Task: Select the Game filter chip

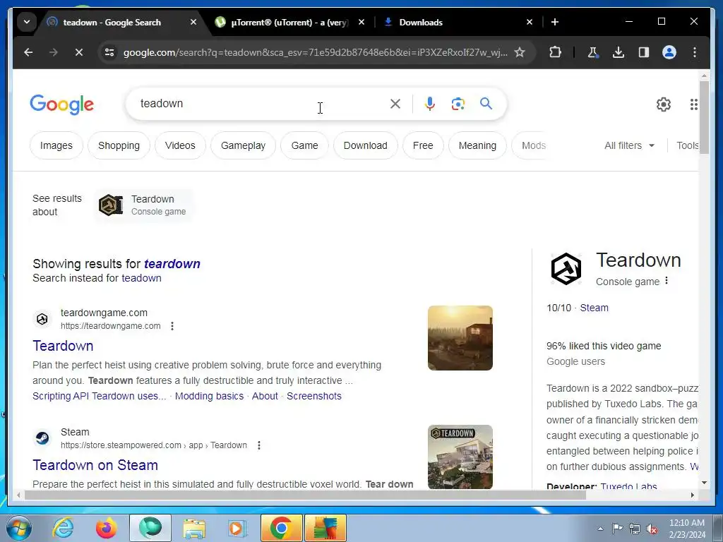Action: tap(304, 145)
